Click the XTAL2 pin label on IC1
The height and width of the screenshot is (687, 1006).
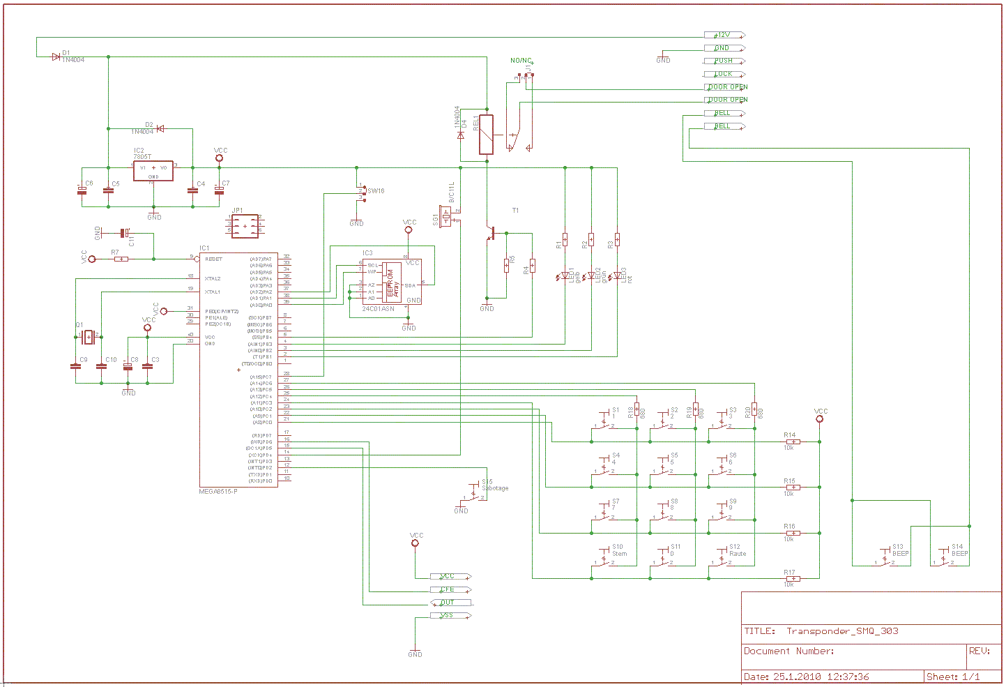point(213,278)
